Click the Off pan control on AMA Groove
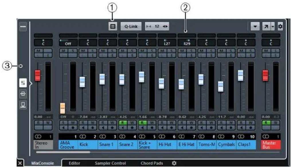Screen dimensions: 291x167 pos(68,43)
